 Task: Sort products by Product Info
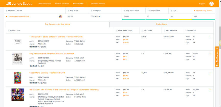tap(14, 31)
